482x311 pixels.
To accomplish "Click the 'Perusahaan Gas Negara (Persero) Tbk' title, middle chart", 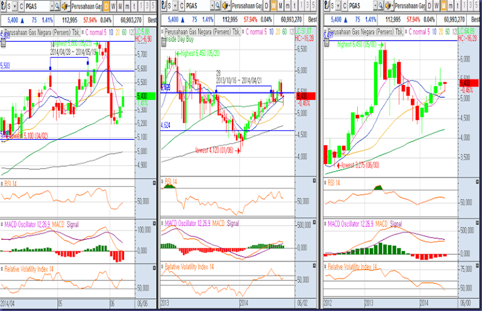I will (202, 32).
